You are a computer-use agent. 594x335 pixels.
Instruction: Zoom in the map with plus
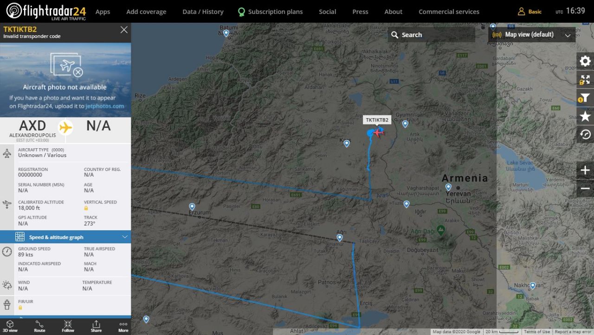pos(585,170)
